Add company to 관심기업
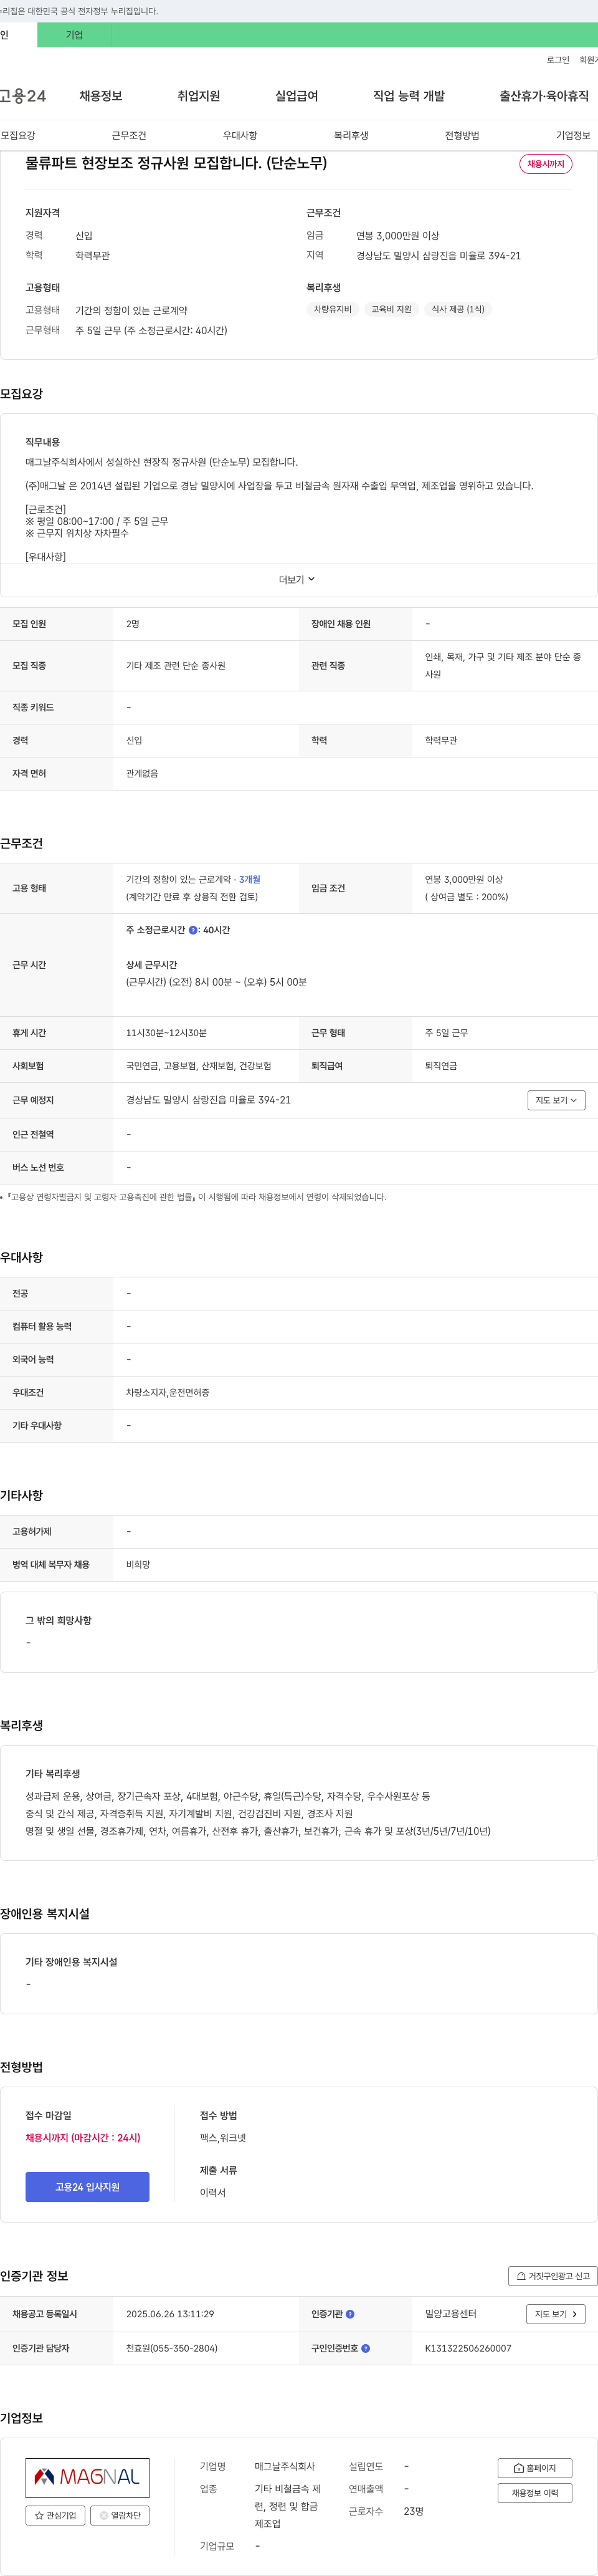 [x=55, y=2515]
